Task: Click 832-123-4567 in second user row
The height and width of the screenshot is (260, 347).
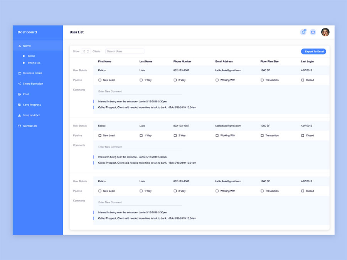Action: [181, 126]
